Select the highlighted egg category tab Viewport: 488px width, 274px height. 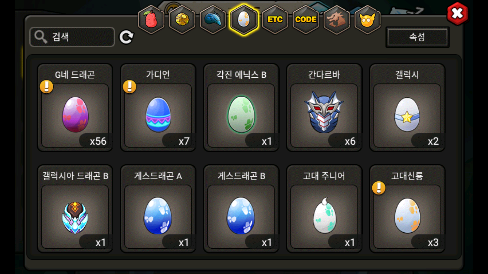click(x=244, y=20)
